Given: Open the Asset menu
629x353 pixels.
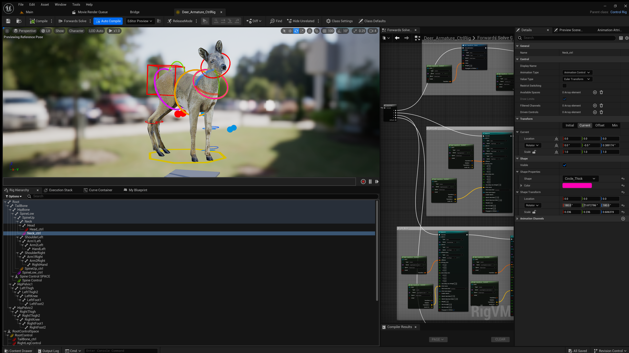Looking at the screenshot, I should coord(45,5).
